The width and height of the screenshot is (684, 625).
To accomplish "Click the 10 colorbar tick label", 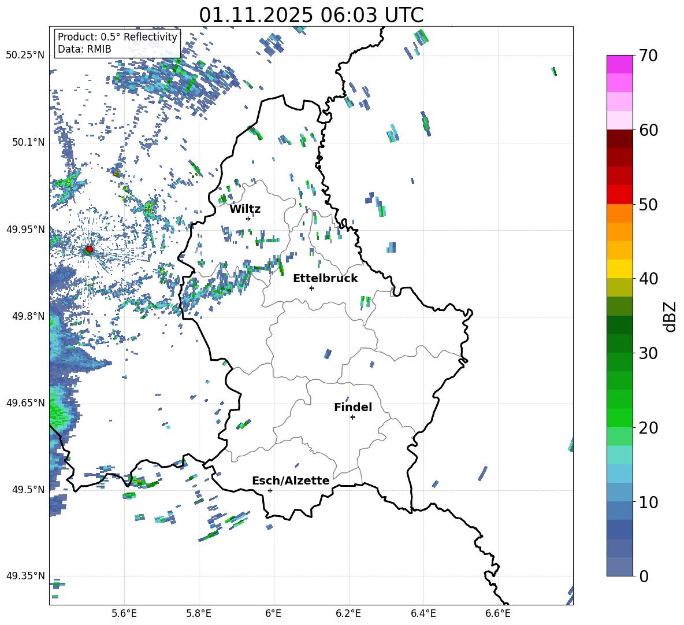I will (x=648, y=502).
